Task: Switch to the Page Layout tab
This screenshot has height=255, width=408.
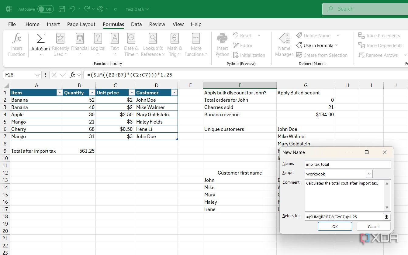Action: (x=81, y=24)
